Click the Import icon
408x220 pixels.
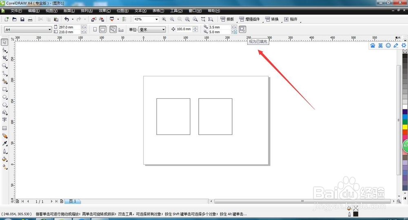[94, 19]
